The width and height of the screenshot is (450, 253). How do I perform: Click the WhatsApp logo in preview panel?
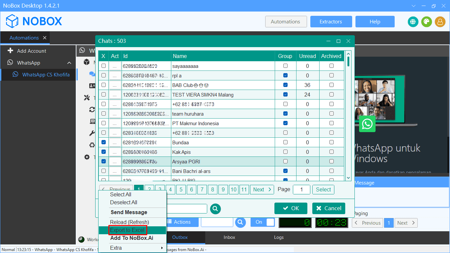(x=367, y=124)
